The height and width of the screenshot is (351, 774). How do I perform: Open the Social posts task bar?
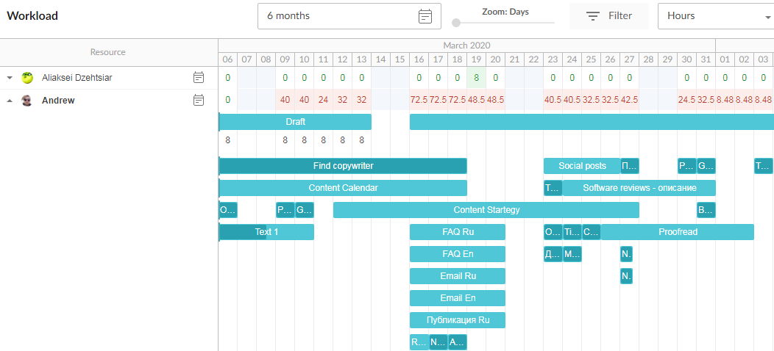tap(582, 166)
